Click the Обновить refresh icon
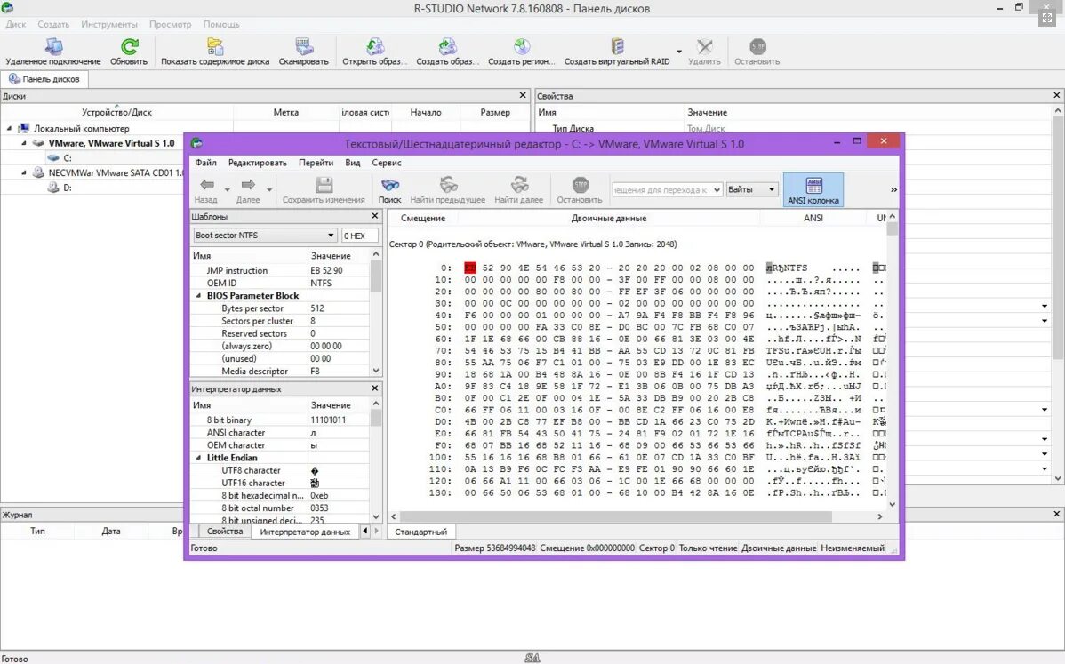This screenshot has width=1065, height=664. pyautogui.click(x=129, y=46)
